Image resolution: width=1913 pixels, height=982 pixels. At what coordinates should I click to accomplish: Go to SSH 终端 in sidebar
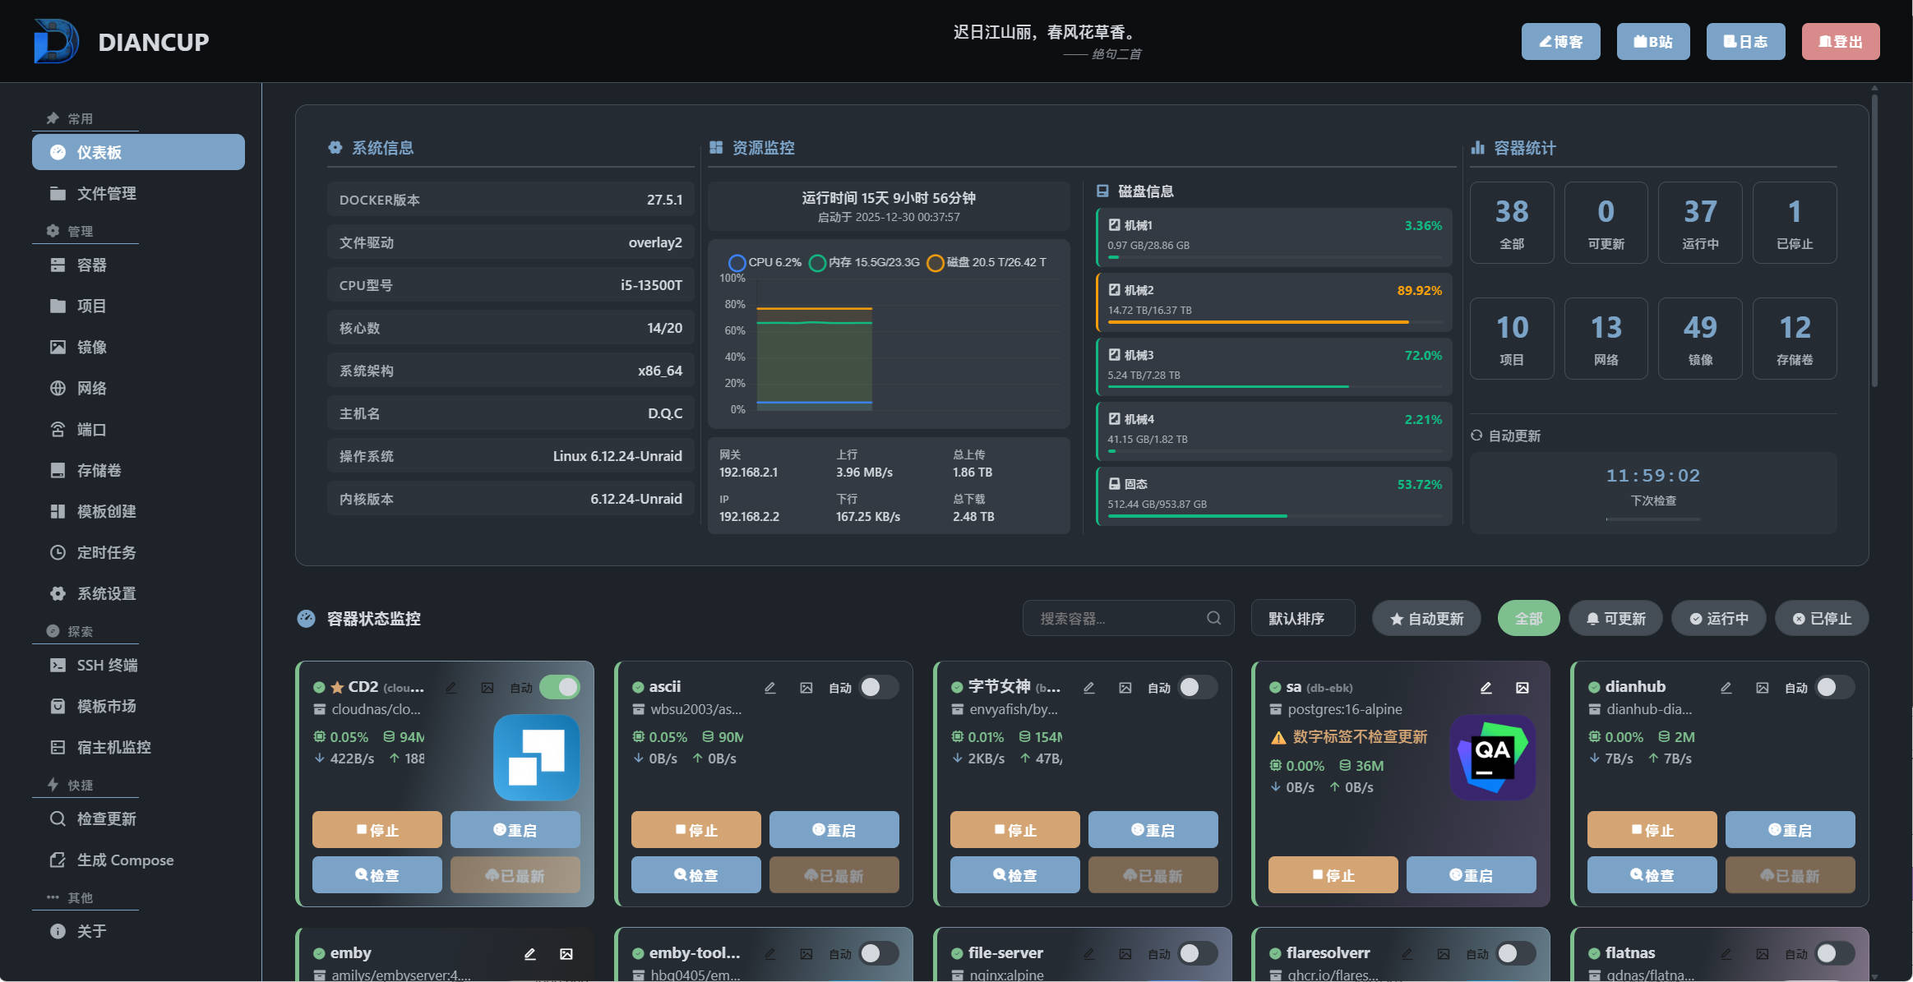click(x=107, y=665)
